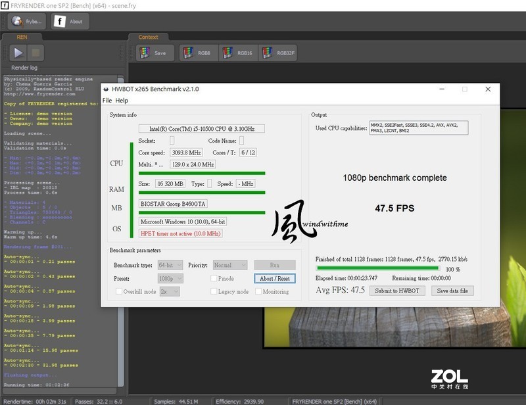Click Submit to HWBOT button

point(397,291)
